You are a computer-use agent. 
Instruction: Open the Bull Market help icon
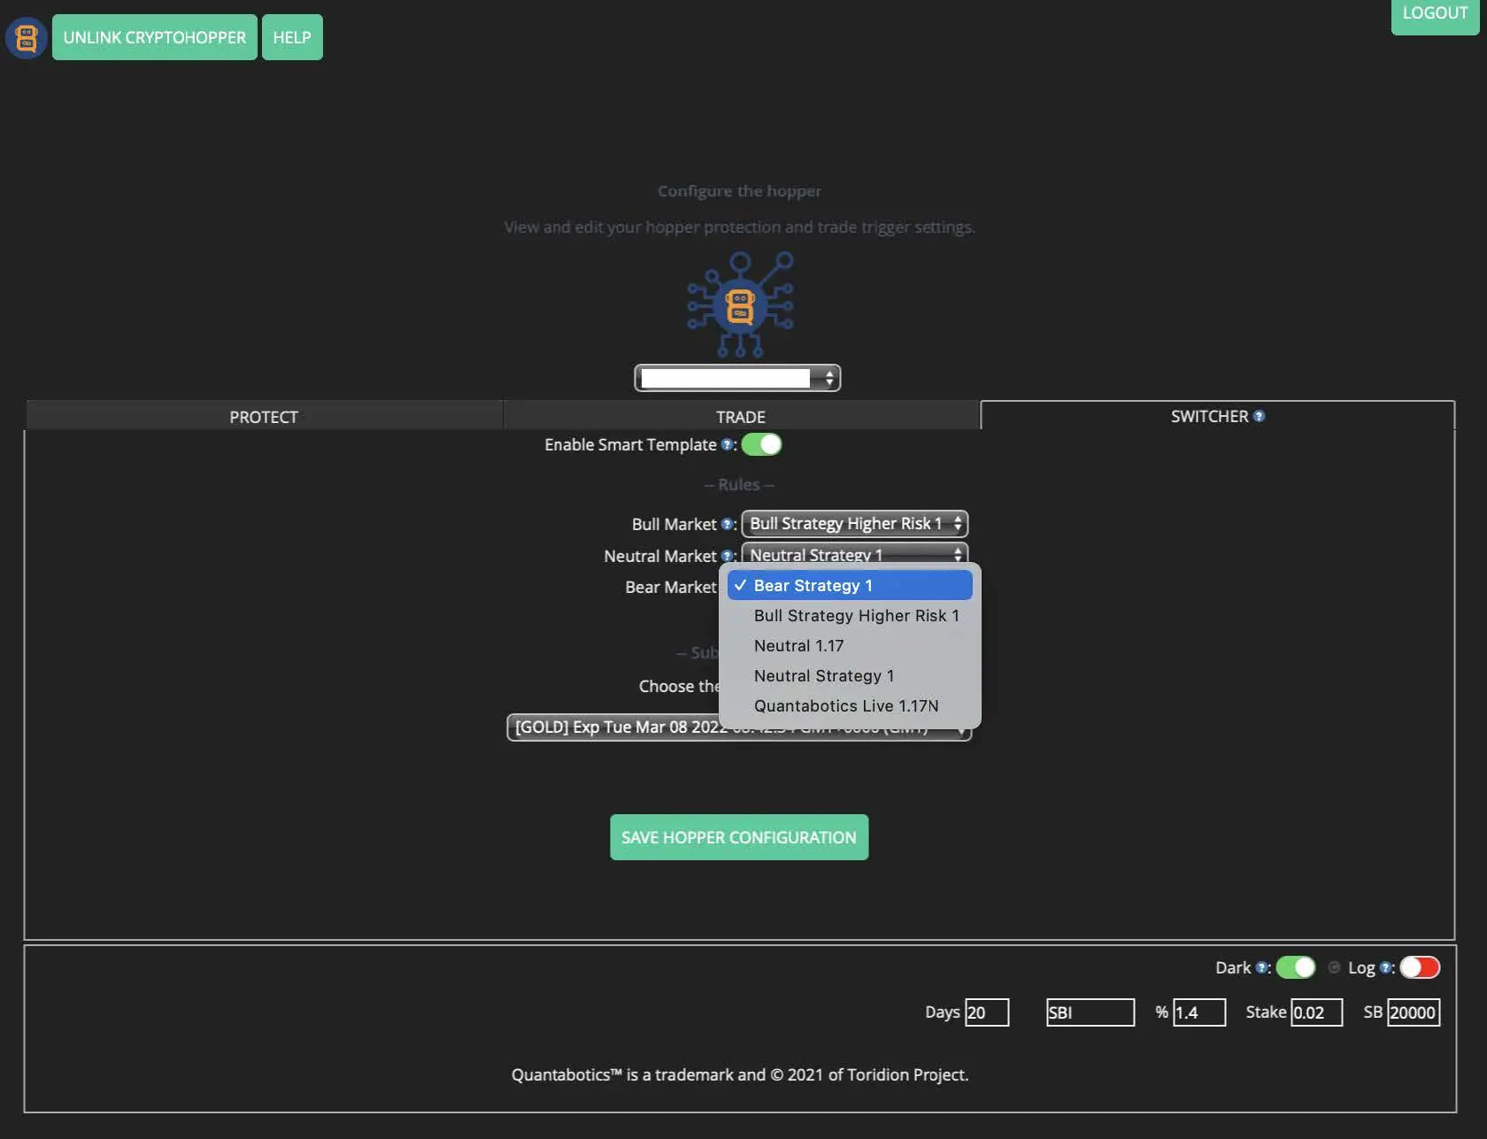(727, 524)
